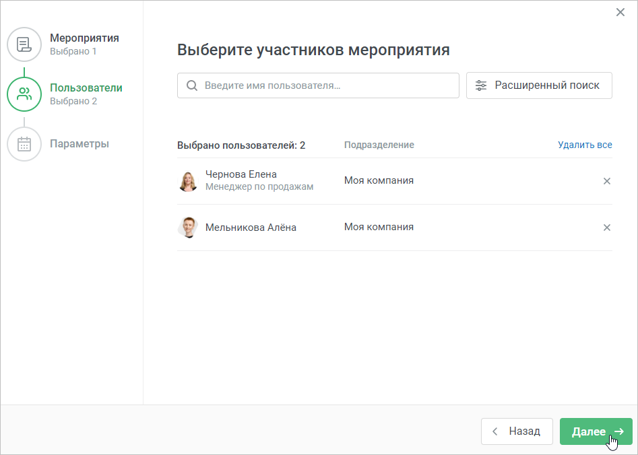This screenshot has height=455, width=638.
Task: Click the Выбрано 1 text under Мероприятия
Action: point(73,51)
